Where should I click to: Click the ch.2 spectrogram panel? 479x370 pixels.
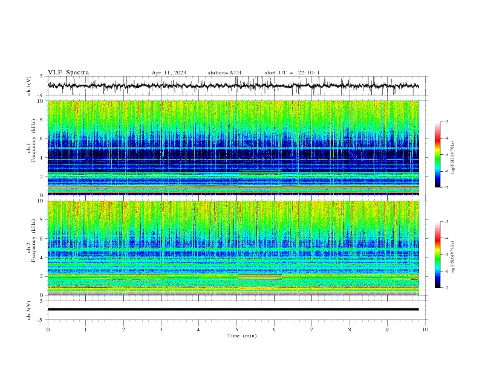tap(233, 248)
